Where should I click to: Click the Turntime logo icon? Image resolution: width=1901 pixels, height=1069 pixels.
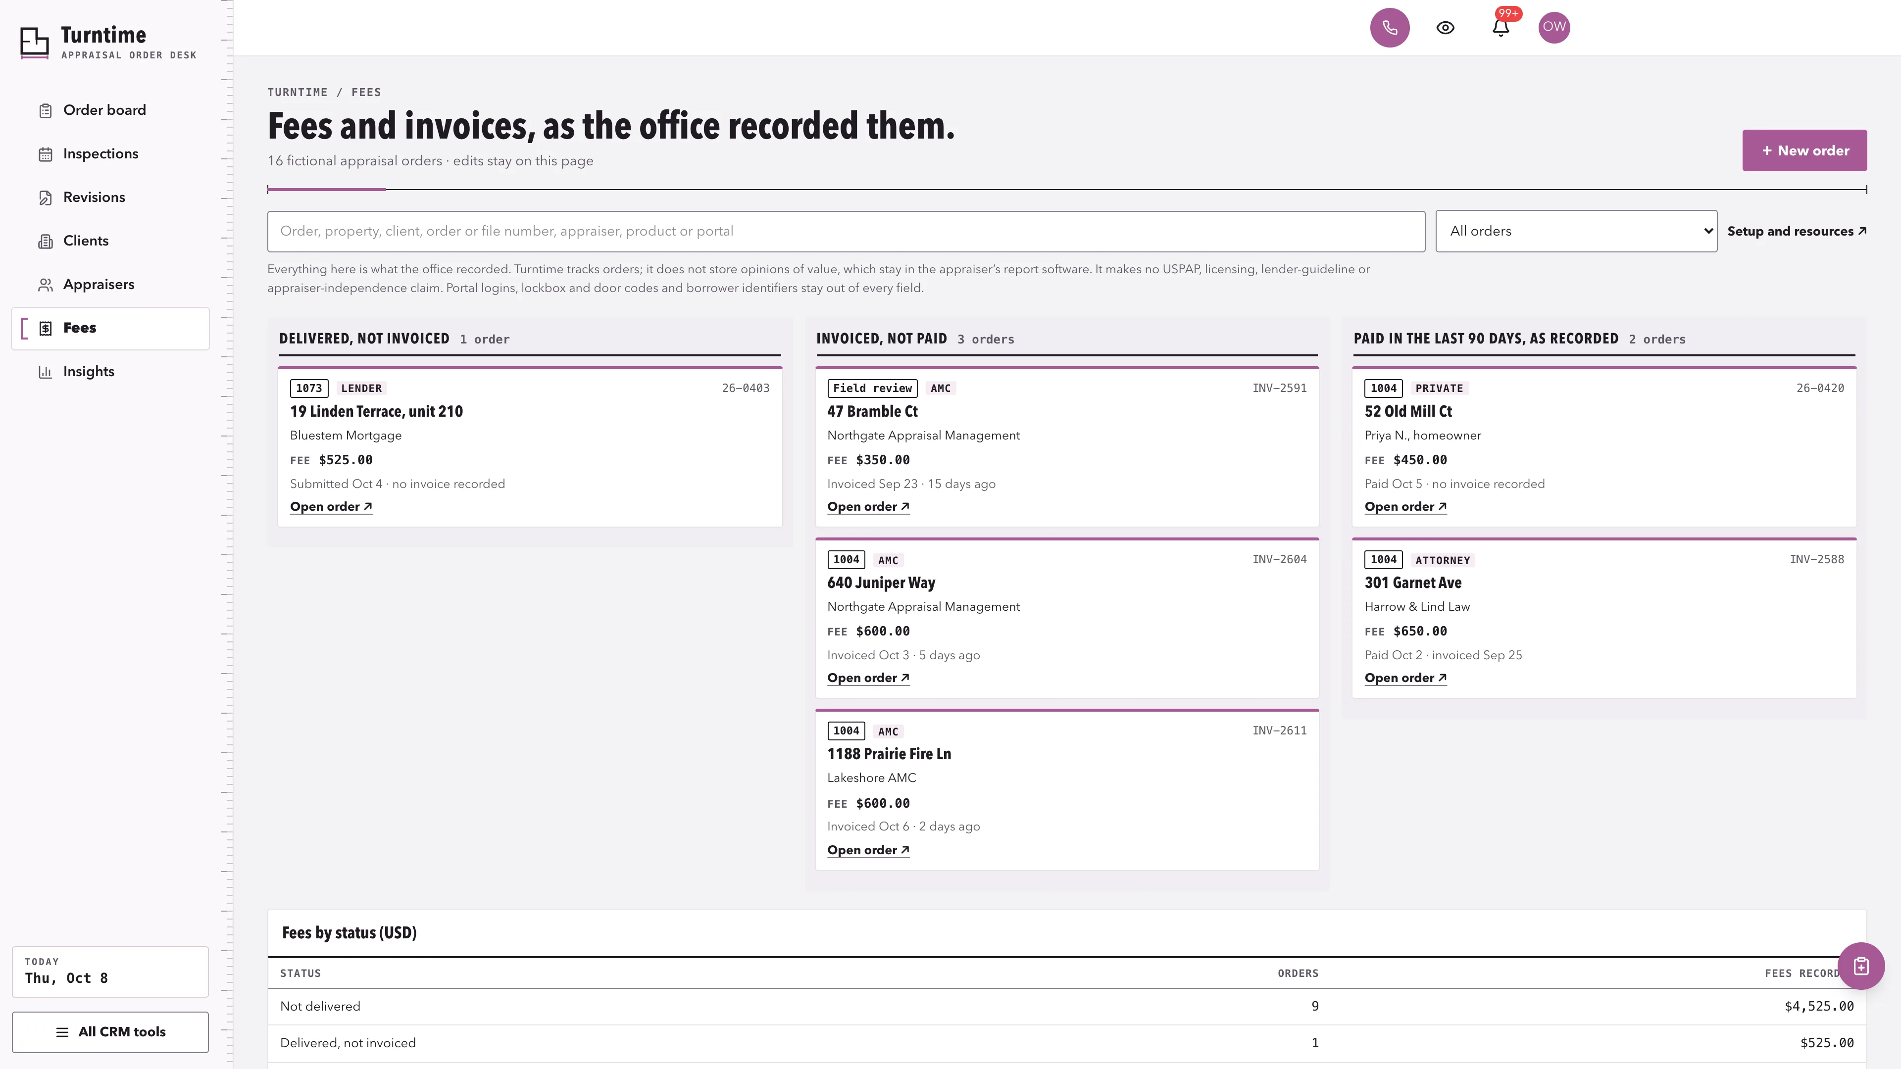pos(34,43)
